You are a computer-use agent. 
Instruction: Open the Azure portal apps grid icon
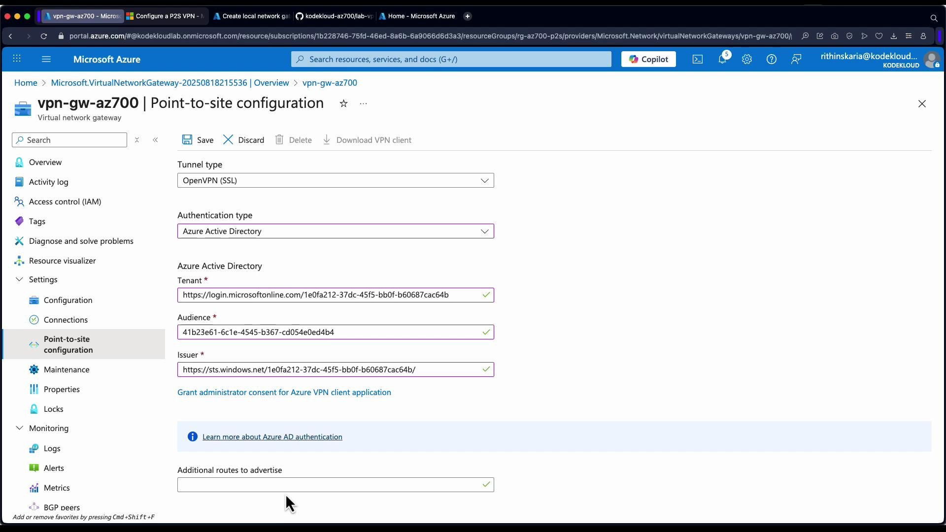click(17, 59)
